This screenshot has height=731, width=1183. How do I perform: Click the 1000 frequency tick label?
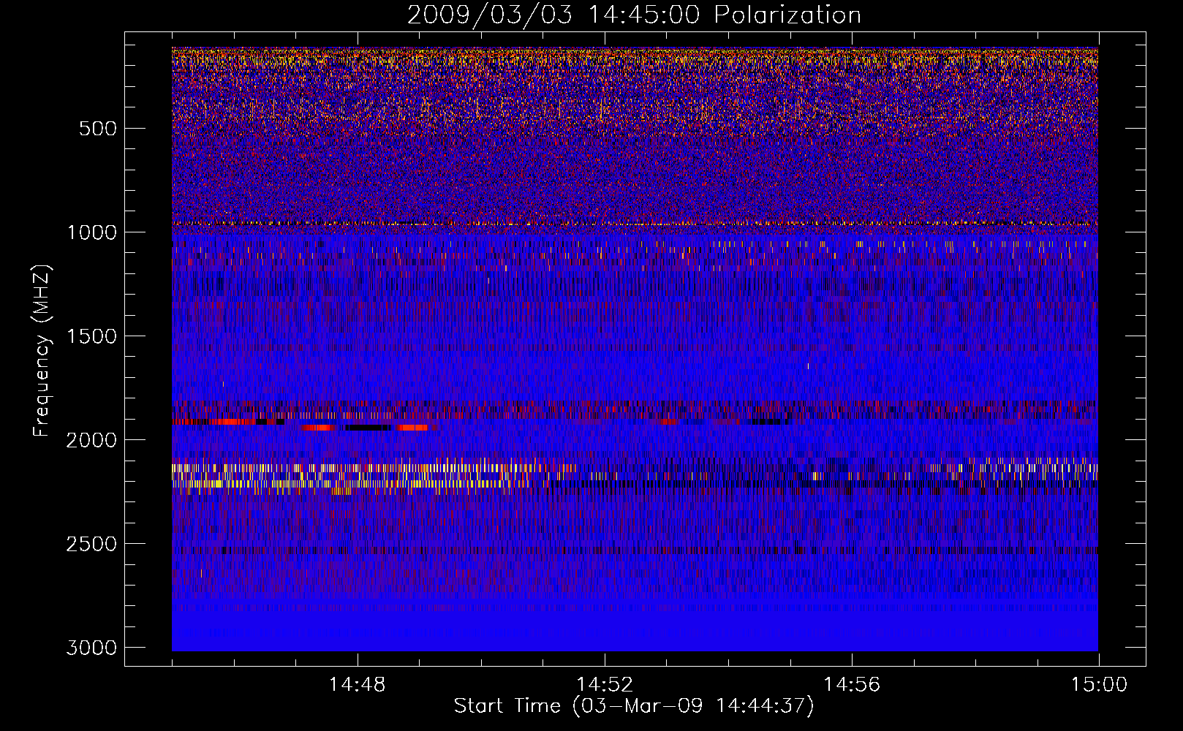pyautogui.click(x=92, y=232)
